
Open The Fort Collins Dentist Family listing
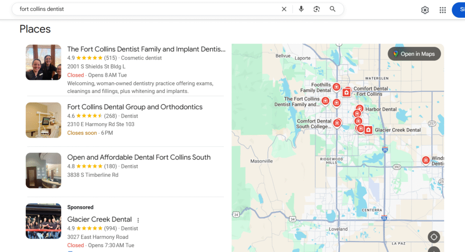click(146, 49)
